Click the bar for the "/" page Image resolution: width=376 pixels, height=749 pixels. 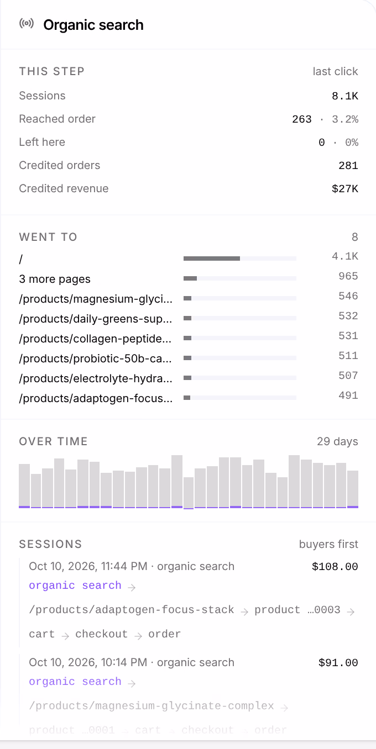[x=239, y=259]
